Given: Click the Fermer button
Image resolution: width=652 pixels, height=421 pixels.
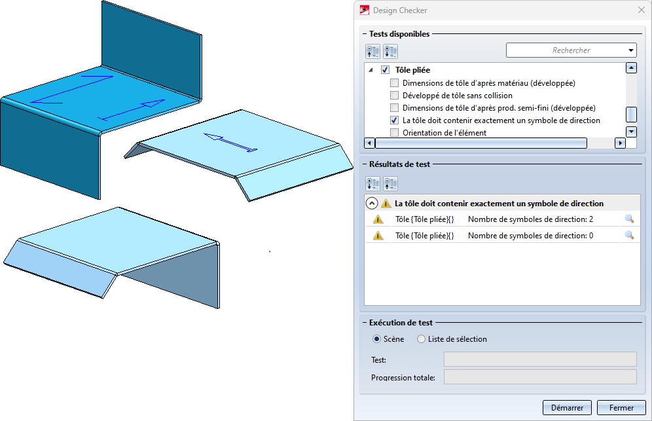Looking at the screenshot, I should [x=621, y=408].
